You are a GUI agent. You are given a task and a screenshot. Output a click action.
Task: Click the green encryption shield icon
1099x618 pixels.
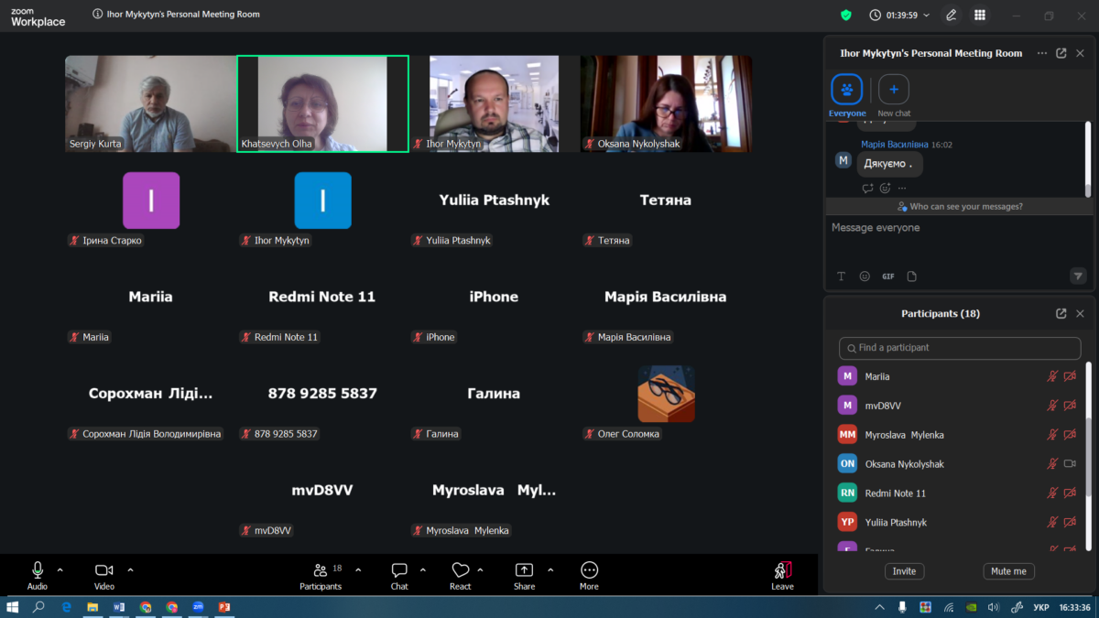pos(846,15)
